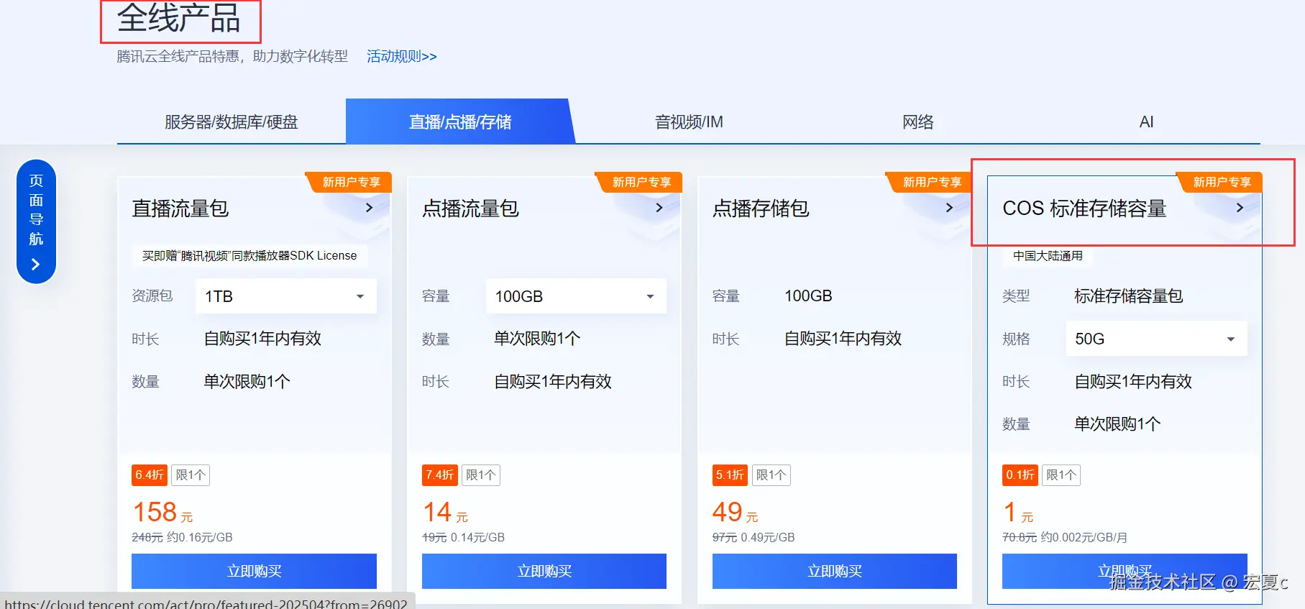Switch to 服务器/数据库/硬盘 tab
Image resolution: width=1305 pixels, height=609 pixels.
[x=232, y=122]
